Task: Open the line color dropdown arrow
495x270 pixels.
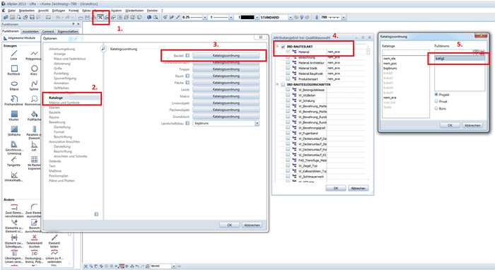Action: (x=257, y=18)
